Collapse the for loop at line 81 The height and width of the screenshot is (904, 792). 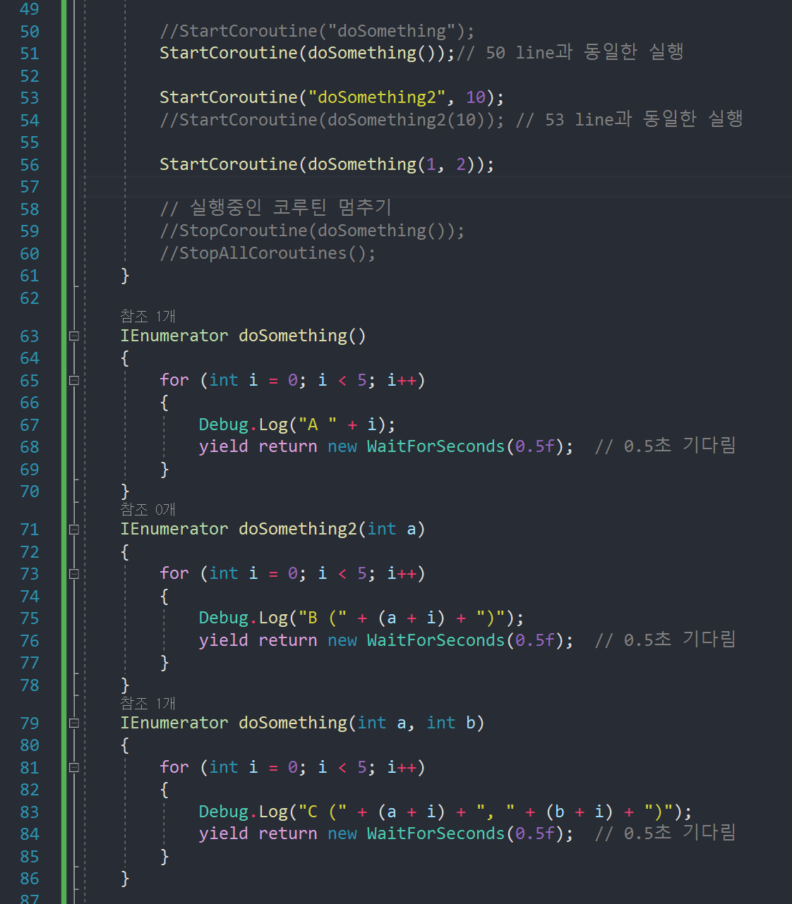click(73, 768)
